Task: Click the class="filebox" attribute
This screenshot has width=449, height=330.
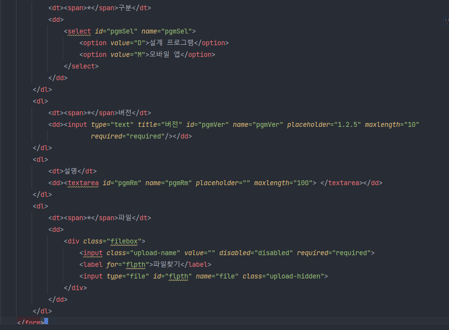Action: tap(112, 242)
